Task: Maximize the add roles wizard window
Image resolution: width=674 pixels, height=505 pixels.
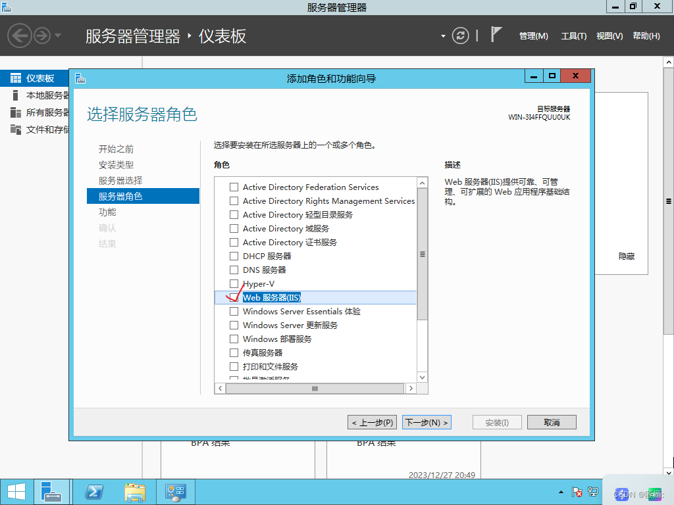Action: point(552,76)
